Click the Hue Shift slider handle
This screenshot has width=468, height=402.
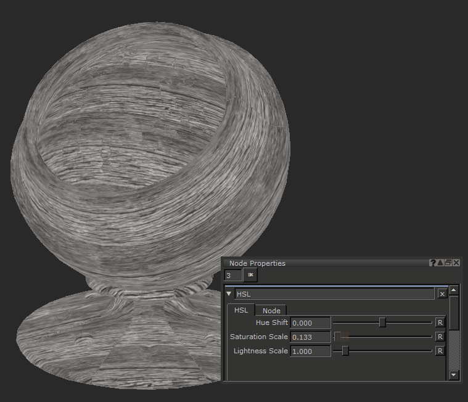click(382, 322)
